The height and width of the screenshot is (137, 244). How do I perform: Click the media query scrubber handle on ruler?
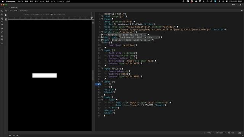[x=91, y=18]
